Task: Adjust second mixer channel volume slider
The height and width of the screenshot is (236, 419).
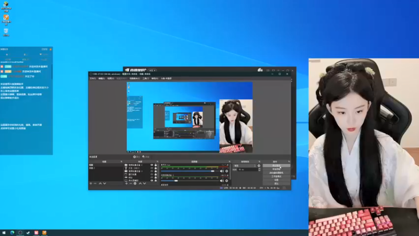Action: tap(190, 180)
